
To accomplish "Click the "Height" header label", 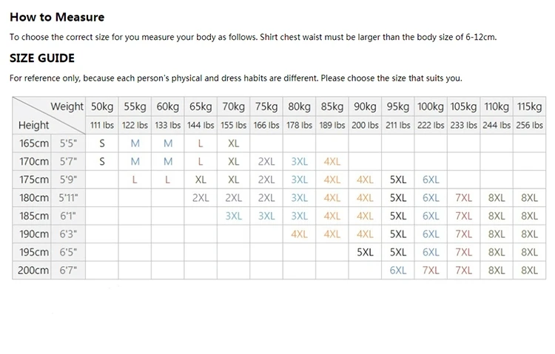I will coord(33,125).
